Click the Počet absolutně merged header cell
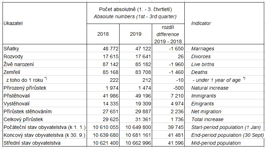The width and height of the screenshot is (266, 149). [136, 13]
